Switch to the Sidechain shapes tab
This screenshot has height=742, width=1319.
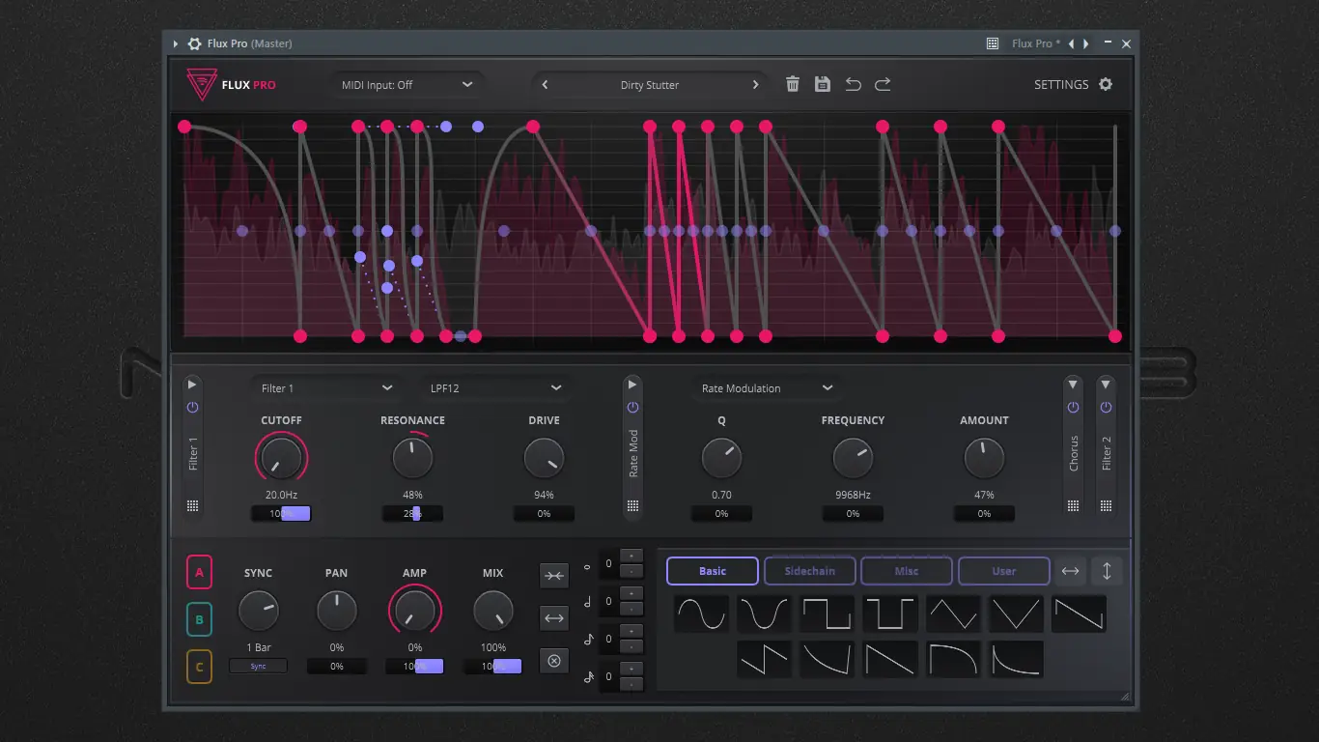(x=809, y=570)
